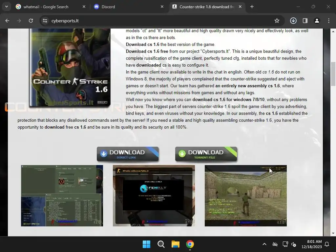336x252 pixels.
Task: Click the page vertical scrollbar thumb
Action: [333, 74]
